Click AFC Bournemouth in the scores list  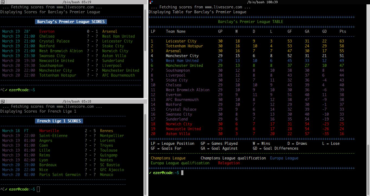(119, 75)
